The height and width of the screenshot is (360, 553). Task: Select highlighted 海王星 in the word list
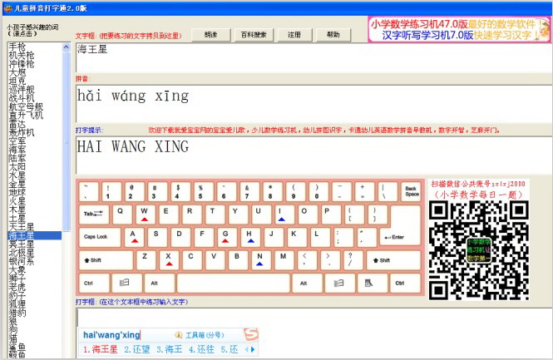click(x=35, y=235)
